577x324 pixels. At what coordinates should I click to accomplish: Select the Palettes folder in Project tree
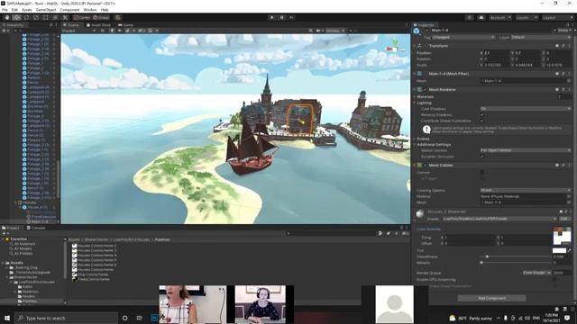tap(30, 301)
